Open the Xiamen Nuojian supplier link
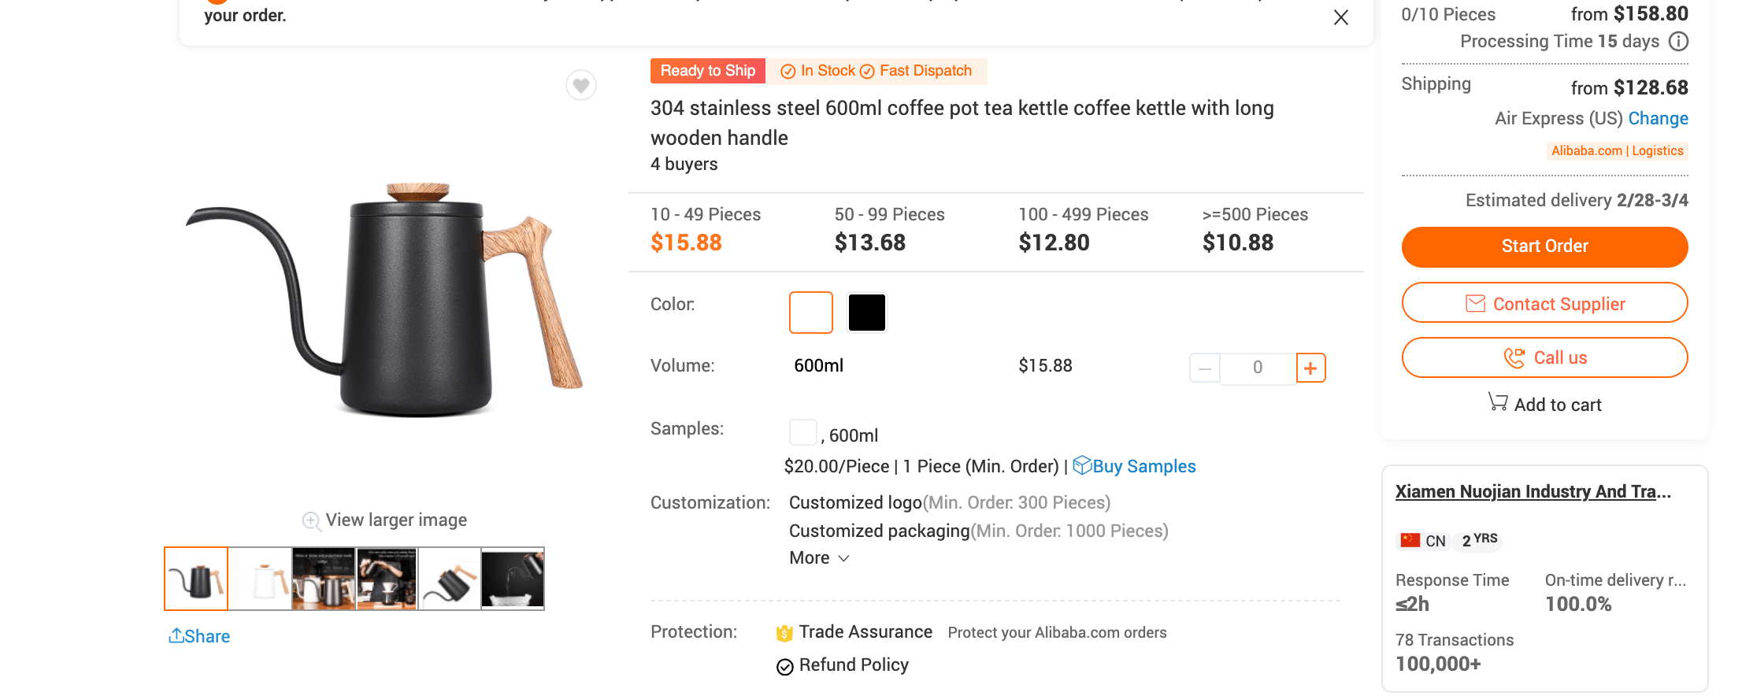The image size is (1742, 696). [x=1533, y=491]
